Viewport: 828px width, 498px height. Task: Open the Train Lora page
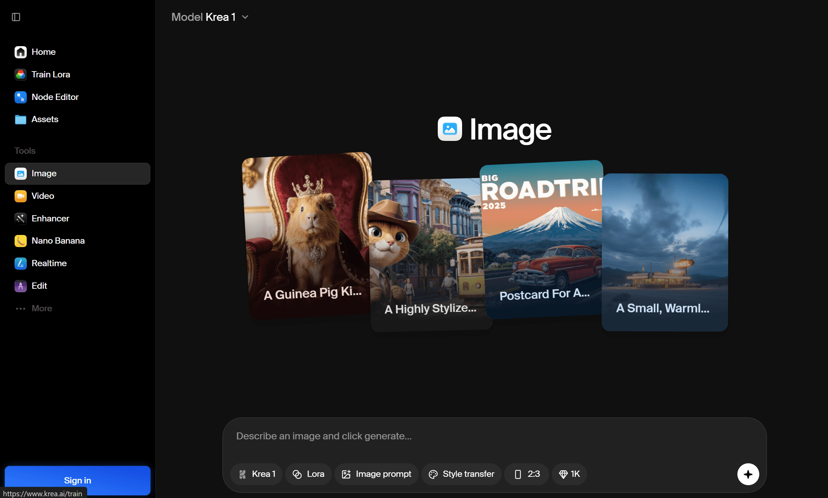[x=77, y=74]
